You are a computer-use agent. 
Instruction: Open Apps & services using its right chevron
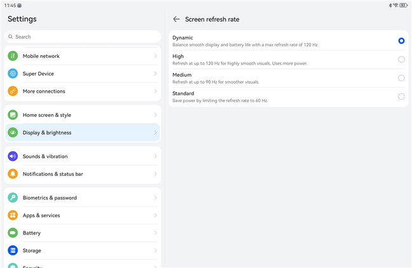pyautogui.click(x=156, y=215)
